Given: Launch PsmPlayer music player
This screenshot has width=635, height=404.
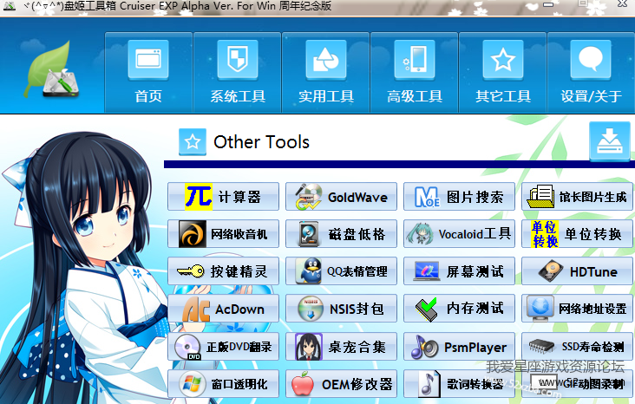Looking at the screenshot, I should 460,347.
